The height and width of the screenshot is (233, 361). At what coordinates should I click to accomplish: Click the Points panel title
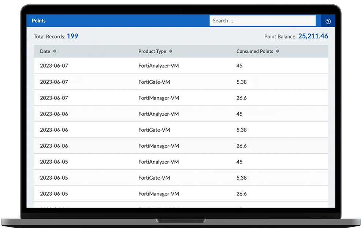point(39,21)
